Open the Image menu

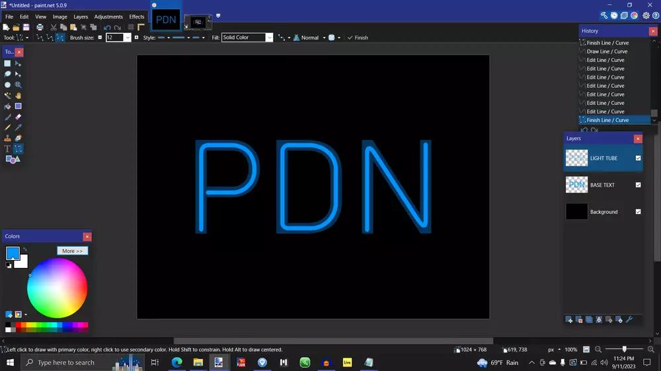coord(60,17)
